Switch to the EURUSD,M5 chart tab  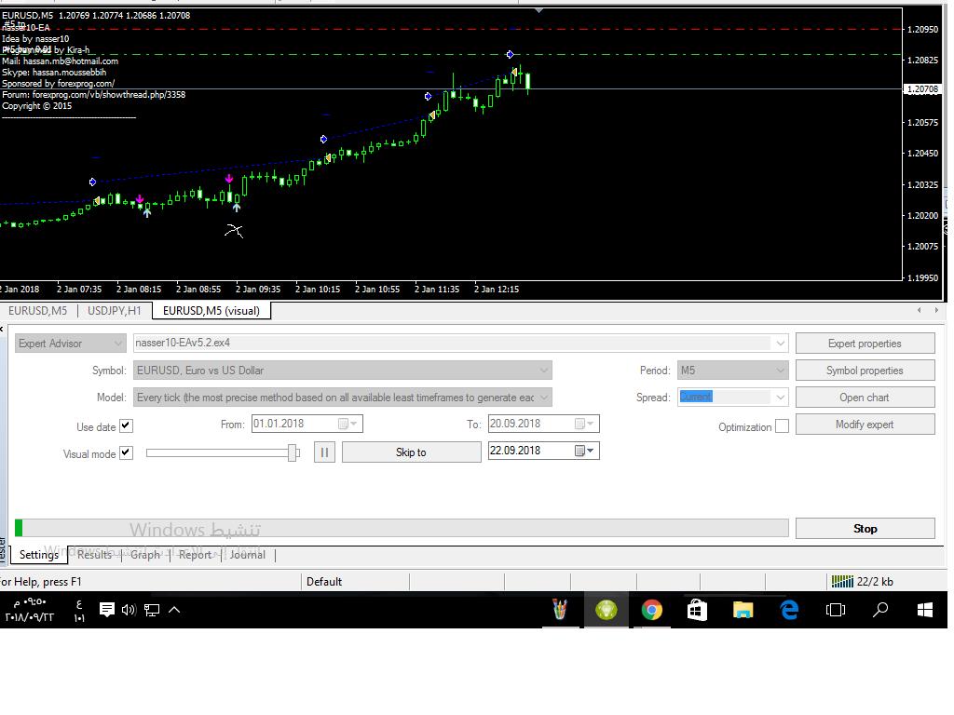pos(37,311)
